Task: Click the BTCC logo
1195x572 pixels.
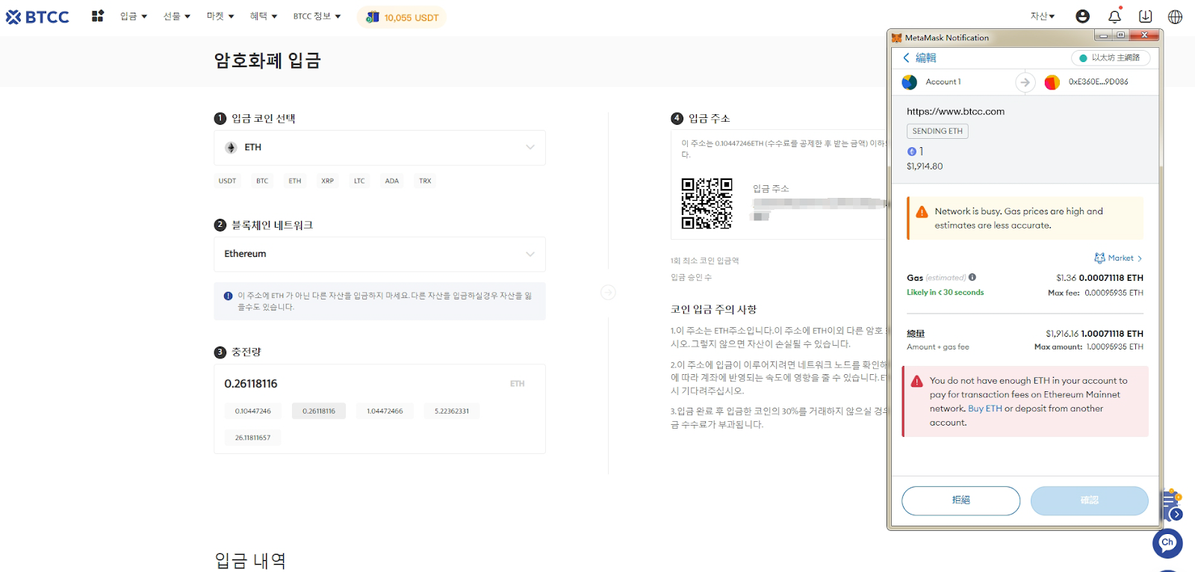Action: coord(37,16)
